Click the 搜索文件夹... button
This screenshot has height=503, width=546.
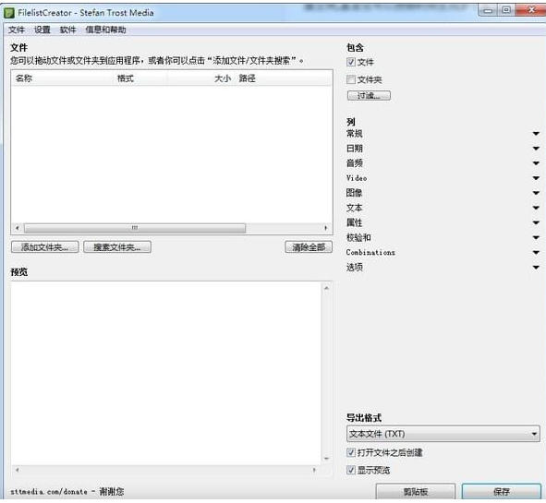point(117,247)
